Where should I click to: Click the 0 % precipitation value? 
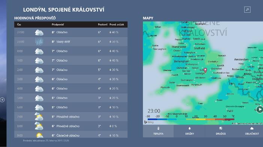pos(114,126)
